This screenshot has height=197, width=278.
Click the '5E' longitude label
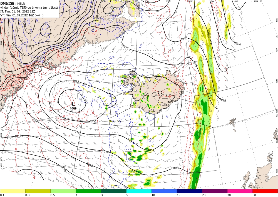pyautogui.click(x=261, y=1)
